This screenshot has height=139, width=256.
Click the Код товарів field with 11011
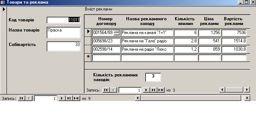64,20
